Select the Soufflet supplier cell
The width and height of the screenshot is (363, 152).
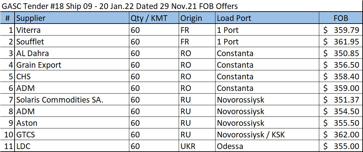(30, 42)
